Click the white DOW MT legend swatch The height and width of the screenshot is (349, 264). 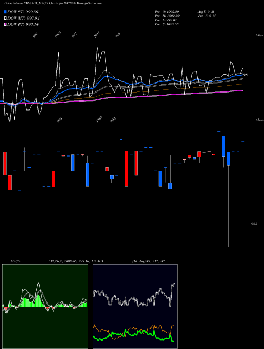click(x=5, y=19)
